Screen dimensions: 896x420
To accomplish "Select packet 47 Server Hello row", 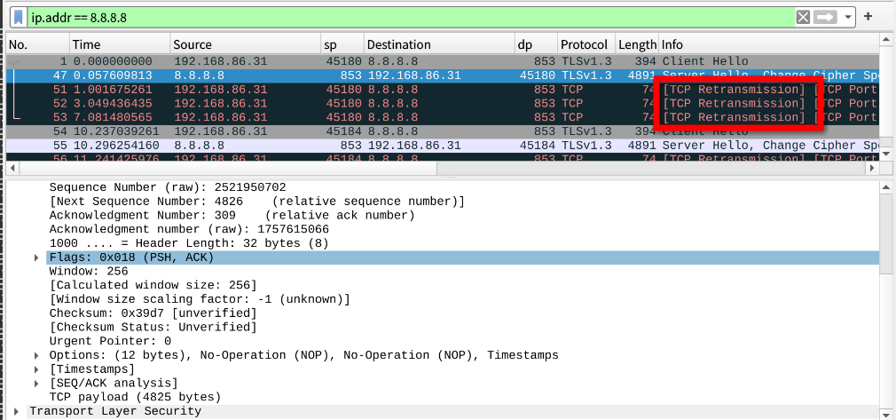I will point(443,75).
